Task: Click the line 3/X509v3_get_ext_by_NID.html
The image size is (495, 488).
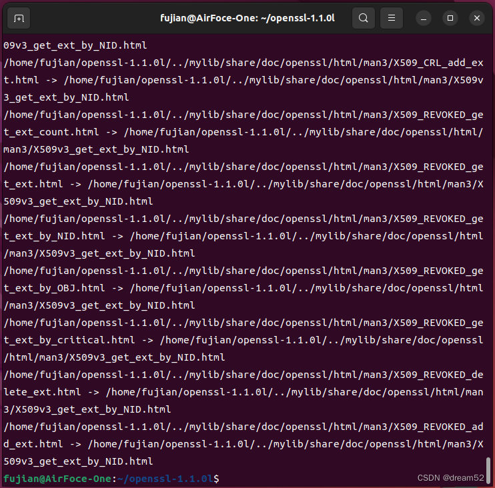Action: click(x=87, y=410)
